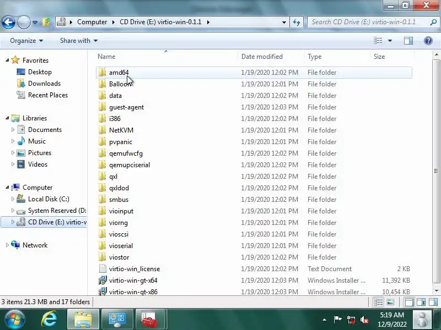441x330 pixels.
Task: Open the Share with menu
Action: coord(79,41)
